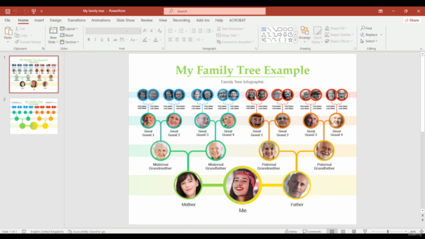This screenshot has height=239, width=425.
Task: Switch to the Slide Show tab
Action: (x=126, y=20)
